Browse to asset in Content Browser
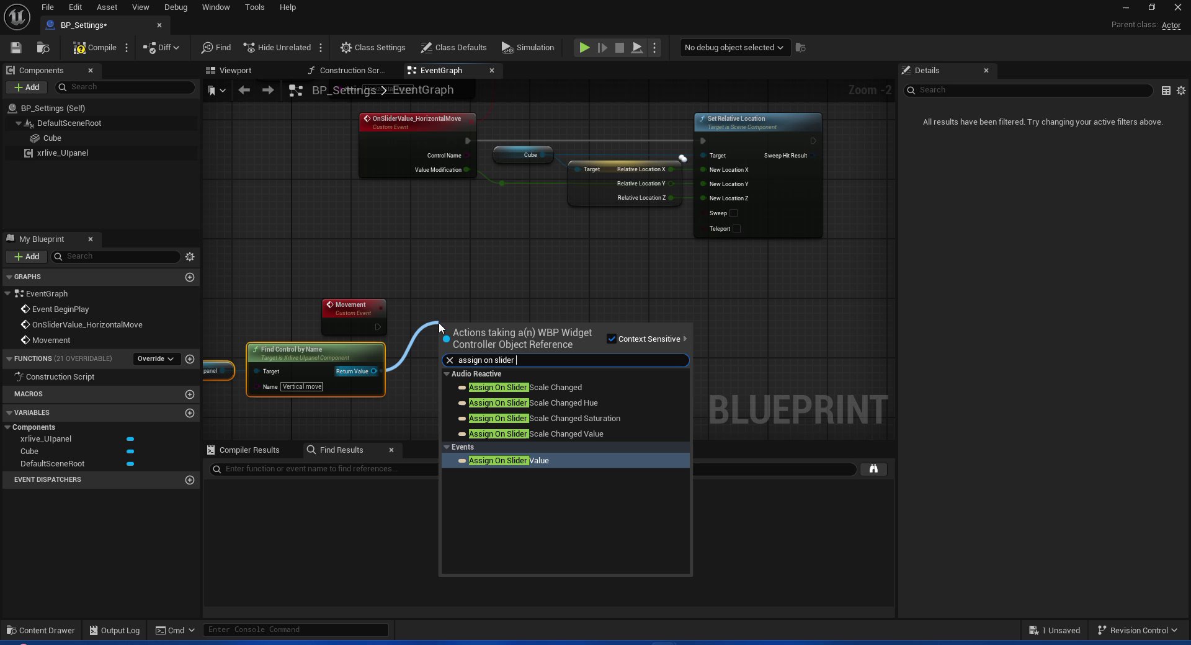 [x=43, y=48]
